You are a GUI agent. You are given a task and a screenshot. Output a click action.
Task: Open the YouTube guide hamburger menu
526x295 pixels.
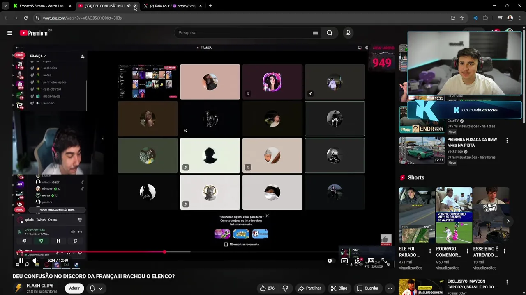pyautogui.click(x=10, y=33)
